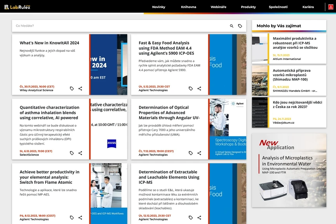
Task: Click 'Wiley Analytical Science' organizer
Action: [37, 90]
